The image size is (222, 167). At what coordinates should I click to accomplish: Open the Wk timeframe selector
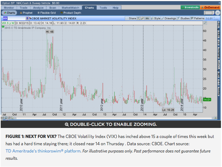click(147, 18)
